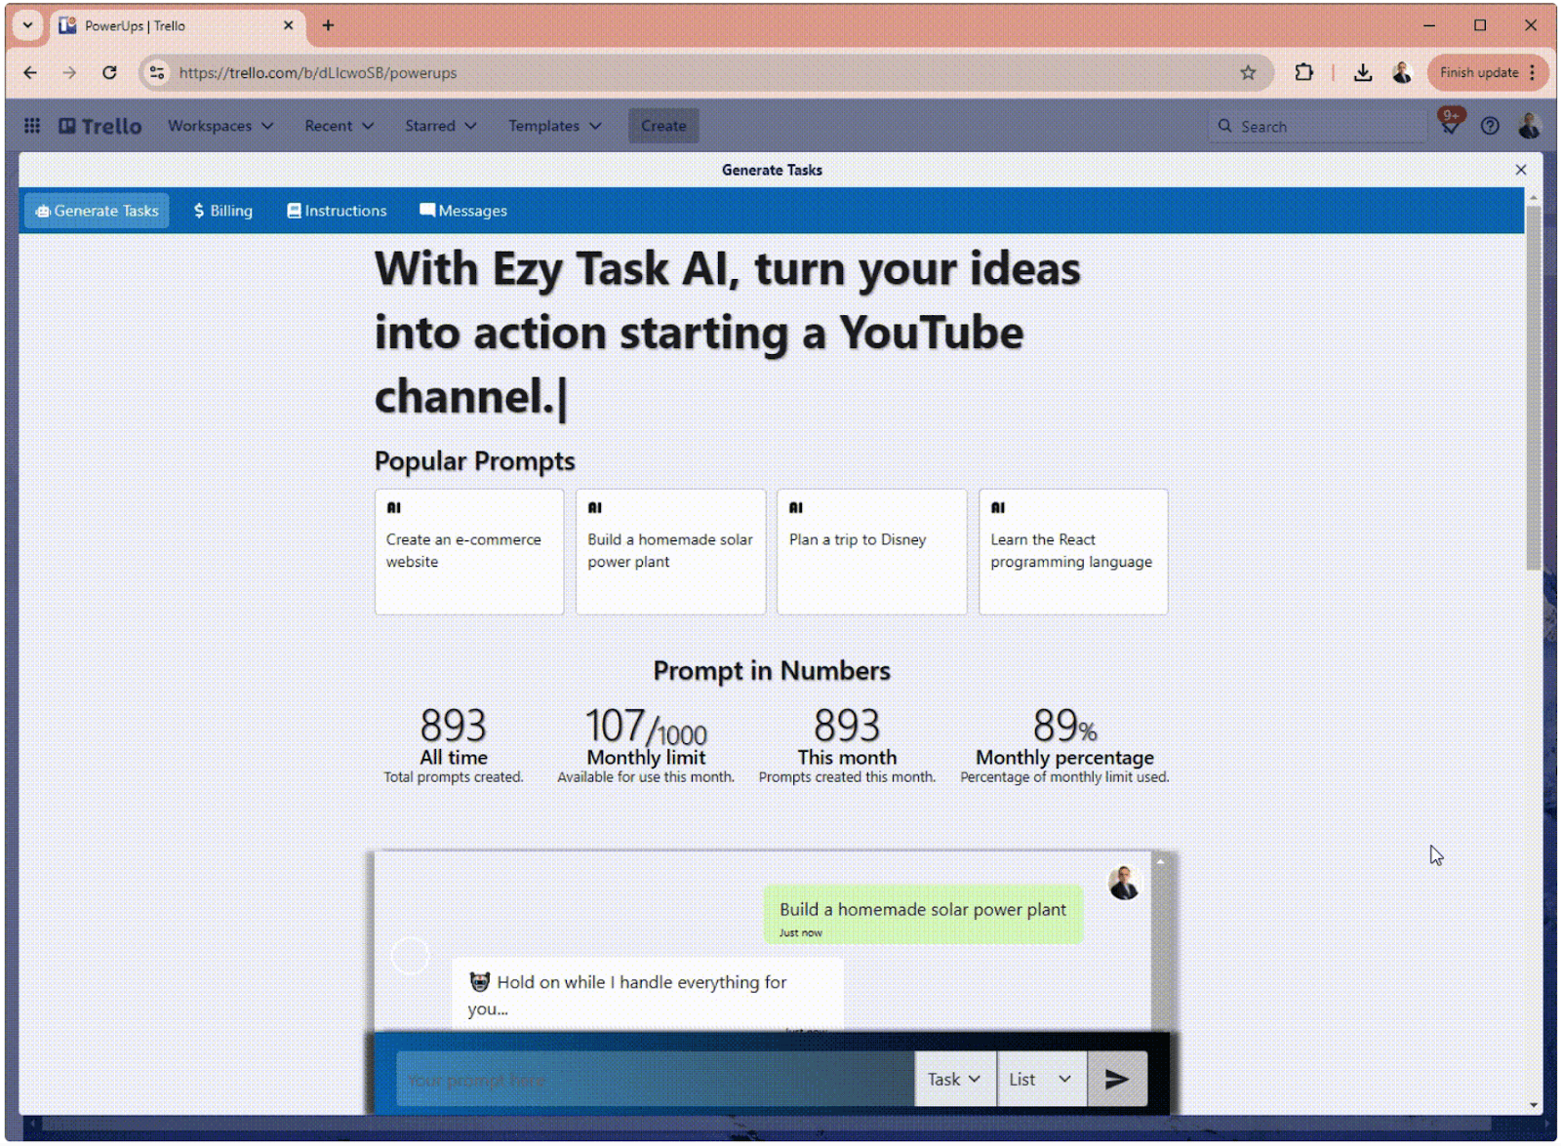Click the chat message Build a homemade solar power plant
The width and height of the screenshot is (1561, 1146).
pos(923,914)
